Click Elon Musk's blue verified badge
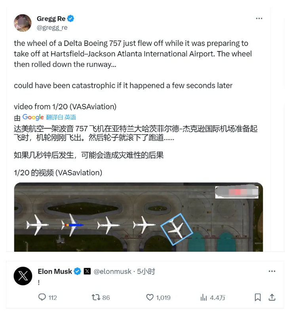Image resolution: width=293 pixels, height=312 pixels. [x=78, y=271]
